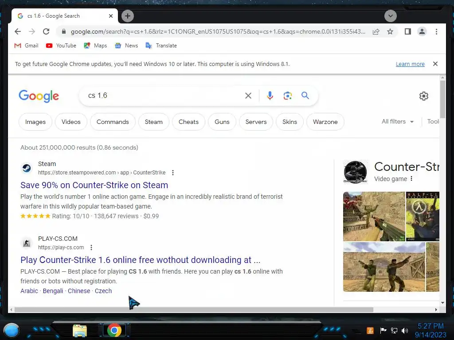
Task: Submit search with magnifier icon
Action: pyautogui.click(x=305, y=96)
